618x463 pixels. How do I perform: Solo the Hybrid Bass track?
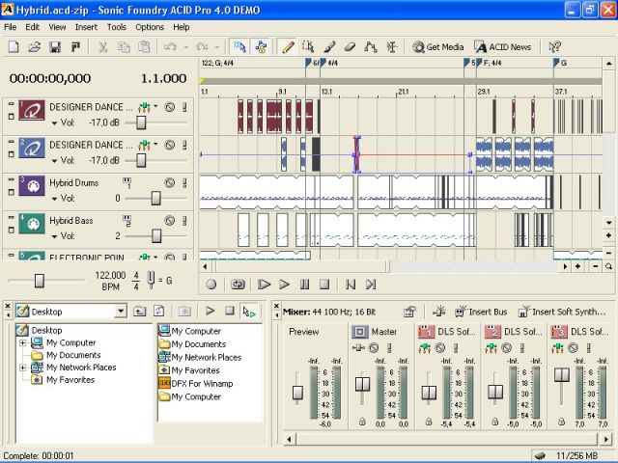tap(184, 221)
